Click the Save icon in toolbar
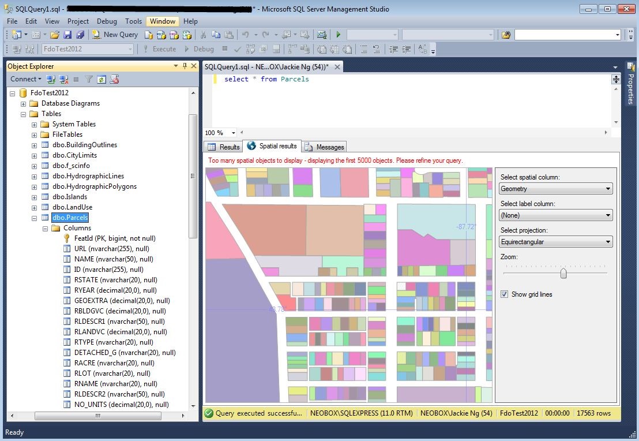The height and width of the screenshot is (441, 639). (x=67, y=35)
